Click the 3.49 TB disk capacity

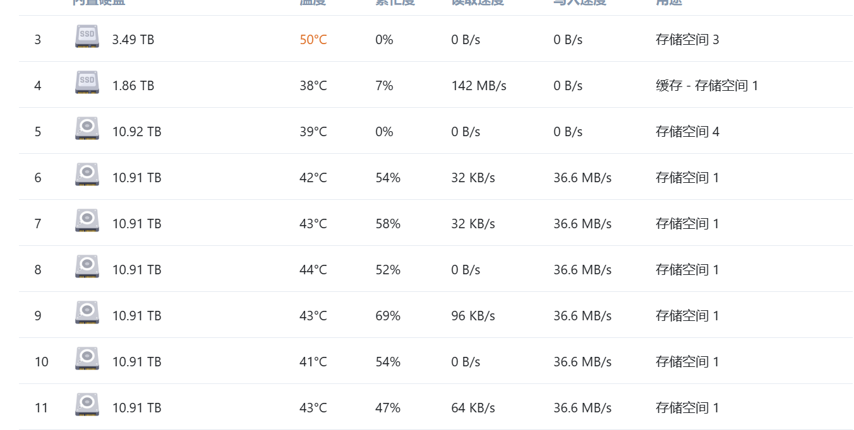click(x=133, y=40)
